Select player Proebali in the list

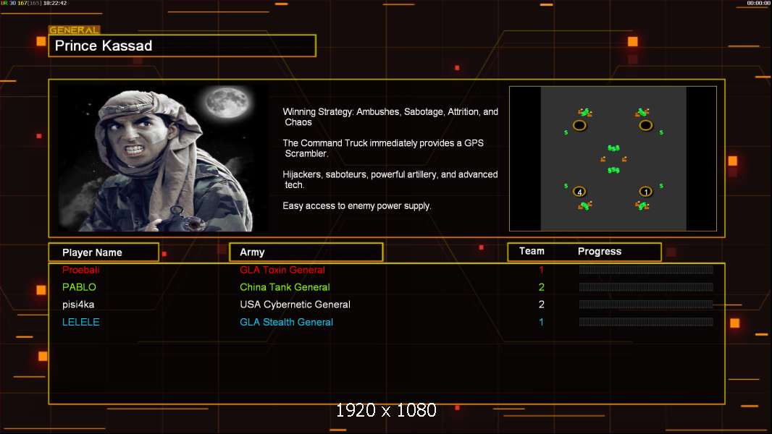pyautogui.click(x=80, y=270)
